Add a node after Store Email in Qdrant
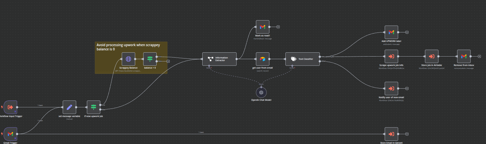 click(x=407, y=134)
